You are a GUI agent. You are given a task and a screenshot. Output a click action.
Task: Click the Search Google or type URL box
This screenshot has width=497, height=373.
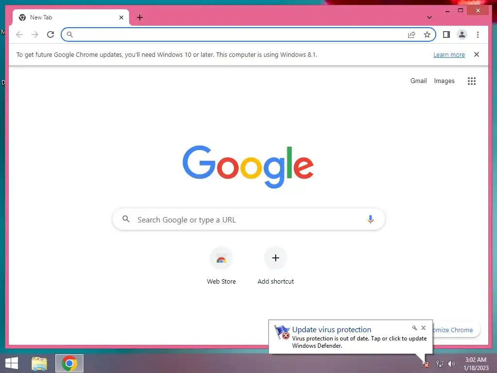[x=248, y=219]
